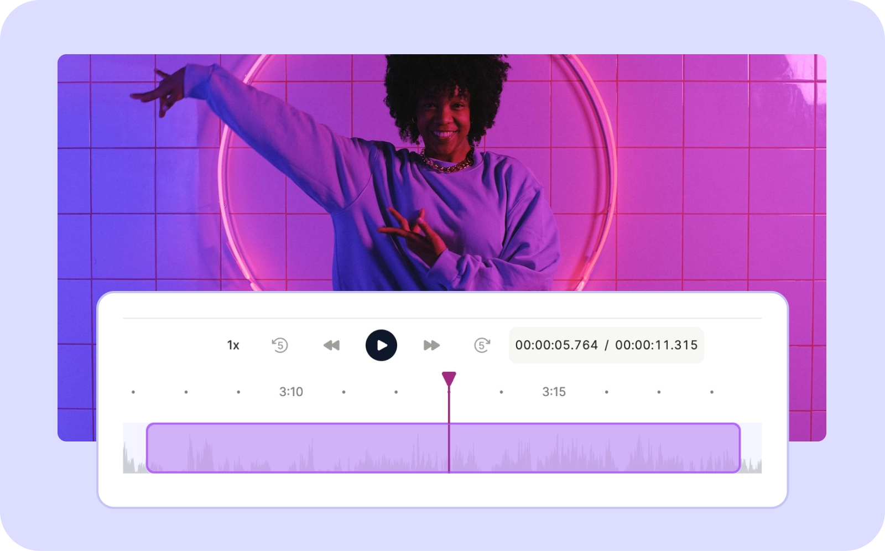The width and height of the screenshot is (885, 551).
Task: Click the 3:15 timeline ruler label
Action: click(554, 391)
